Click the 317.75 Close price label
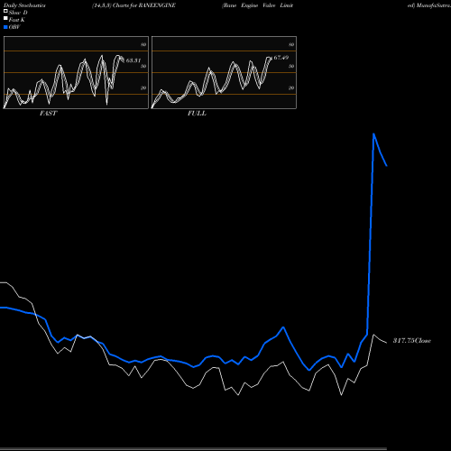The image size is (451, 451). [x=412, y=341]
